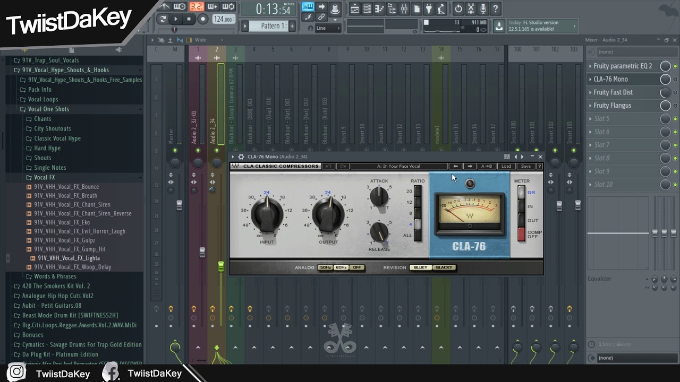Select ratio 20 button on CLA-76

coord(418,192)
